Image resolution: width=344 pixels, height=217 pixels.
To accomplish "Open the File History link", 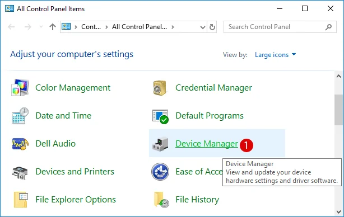I will [197, 200].
